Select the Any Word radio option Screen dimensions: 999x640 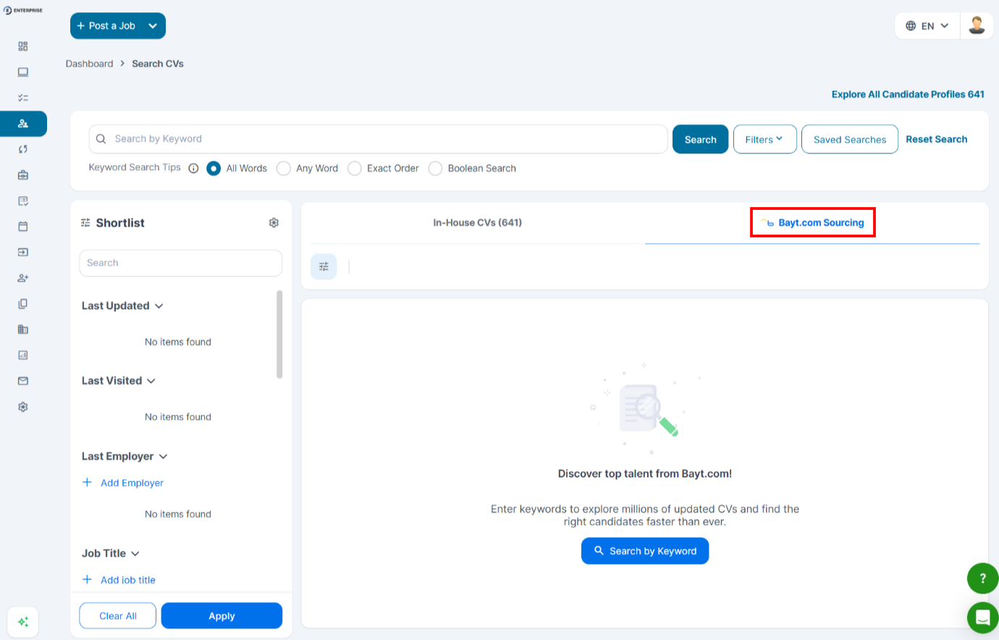284,169
